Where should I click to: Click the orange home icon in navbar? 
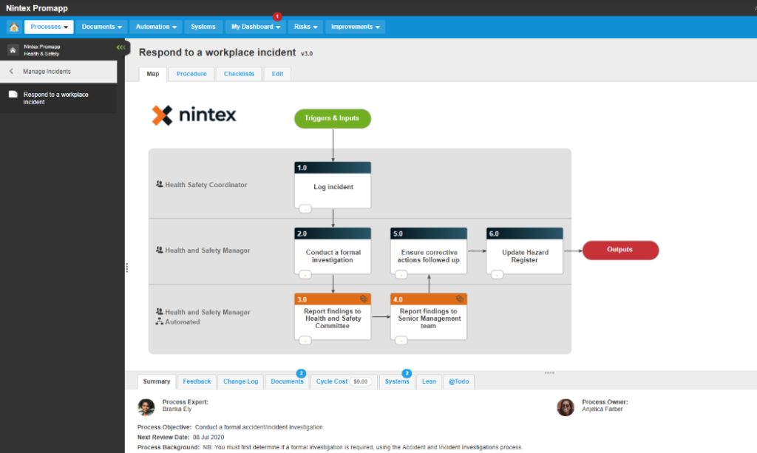(13, 27)
